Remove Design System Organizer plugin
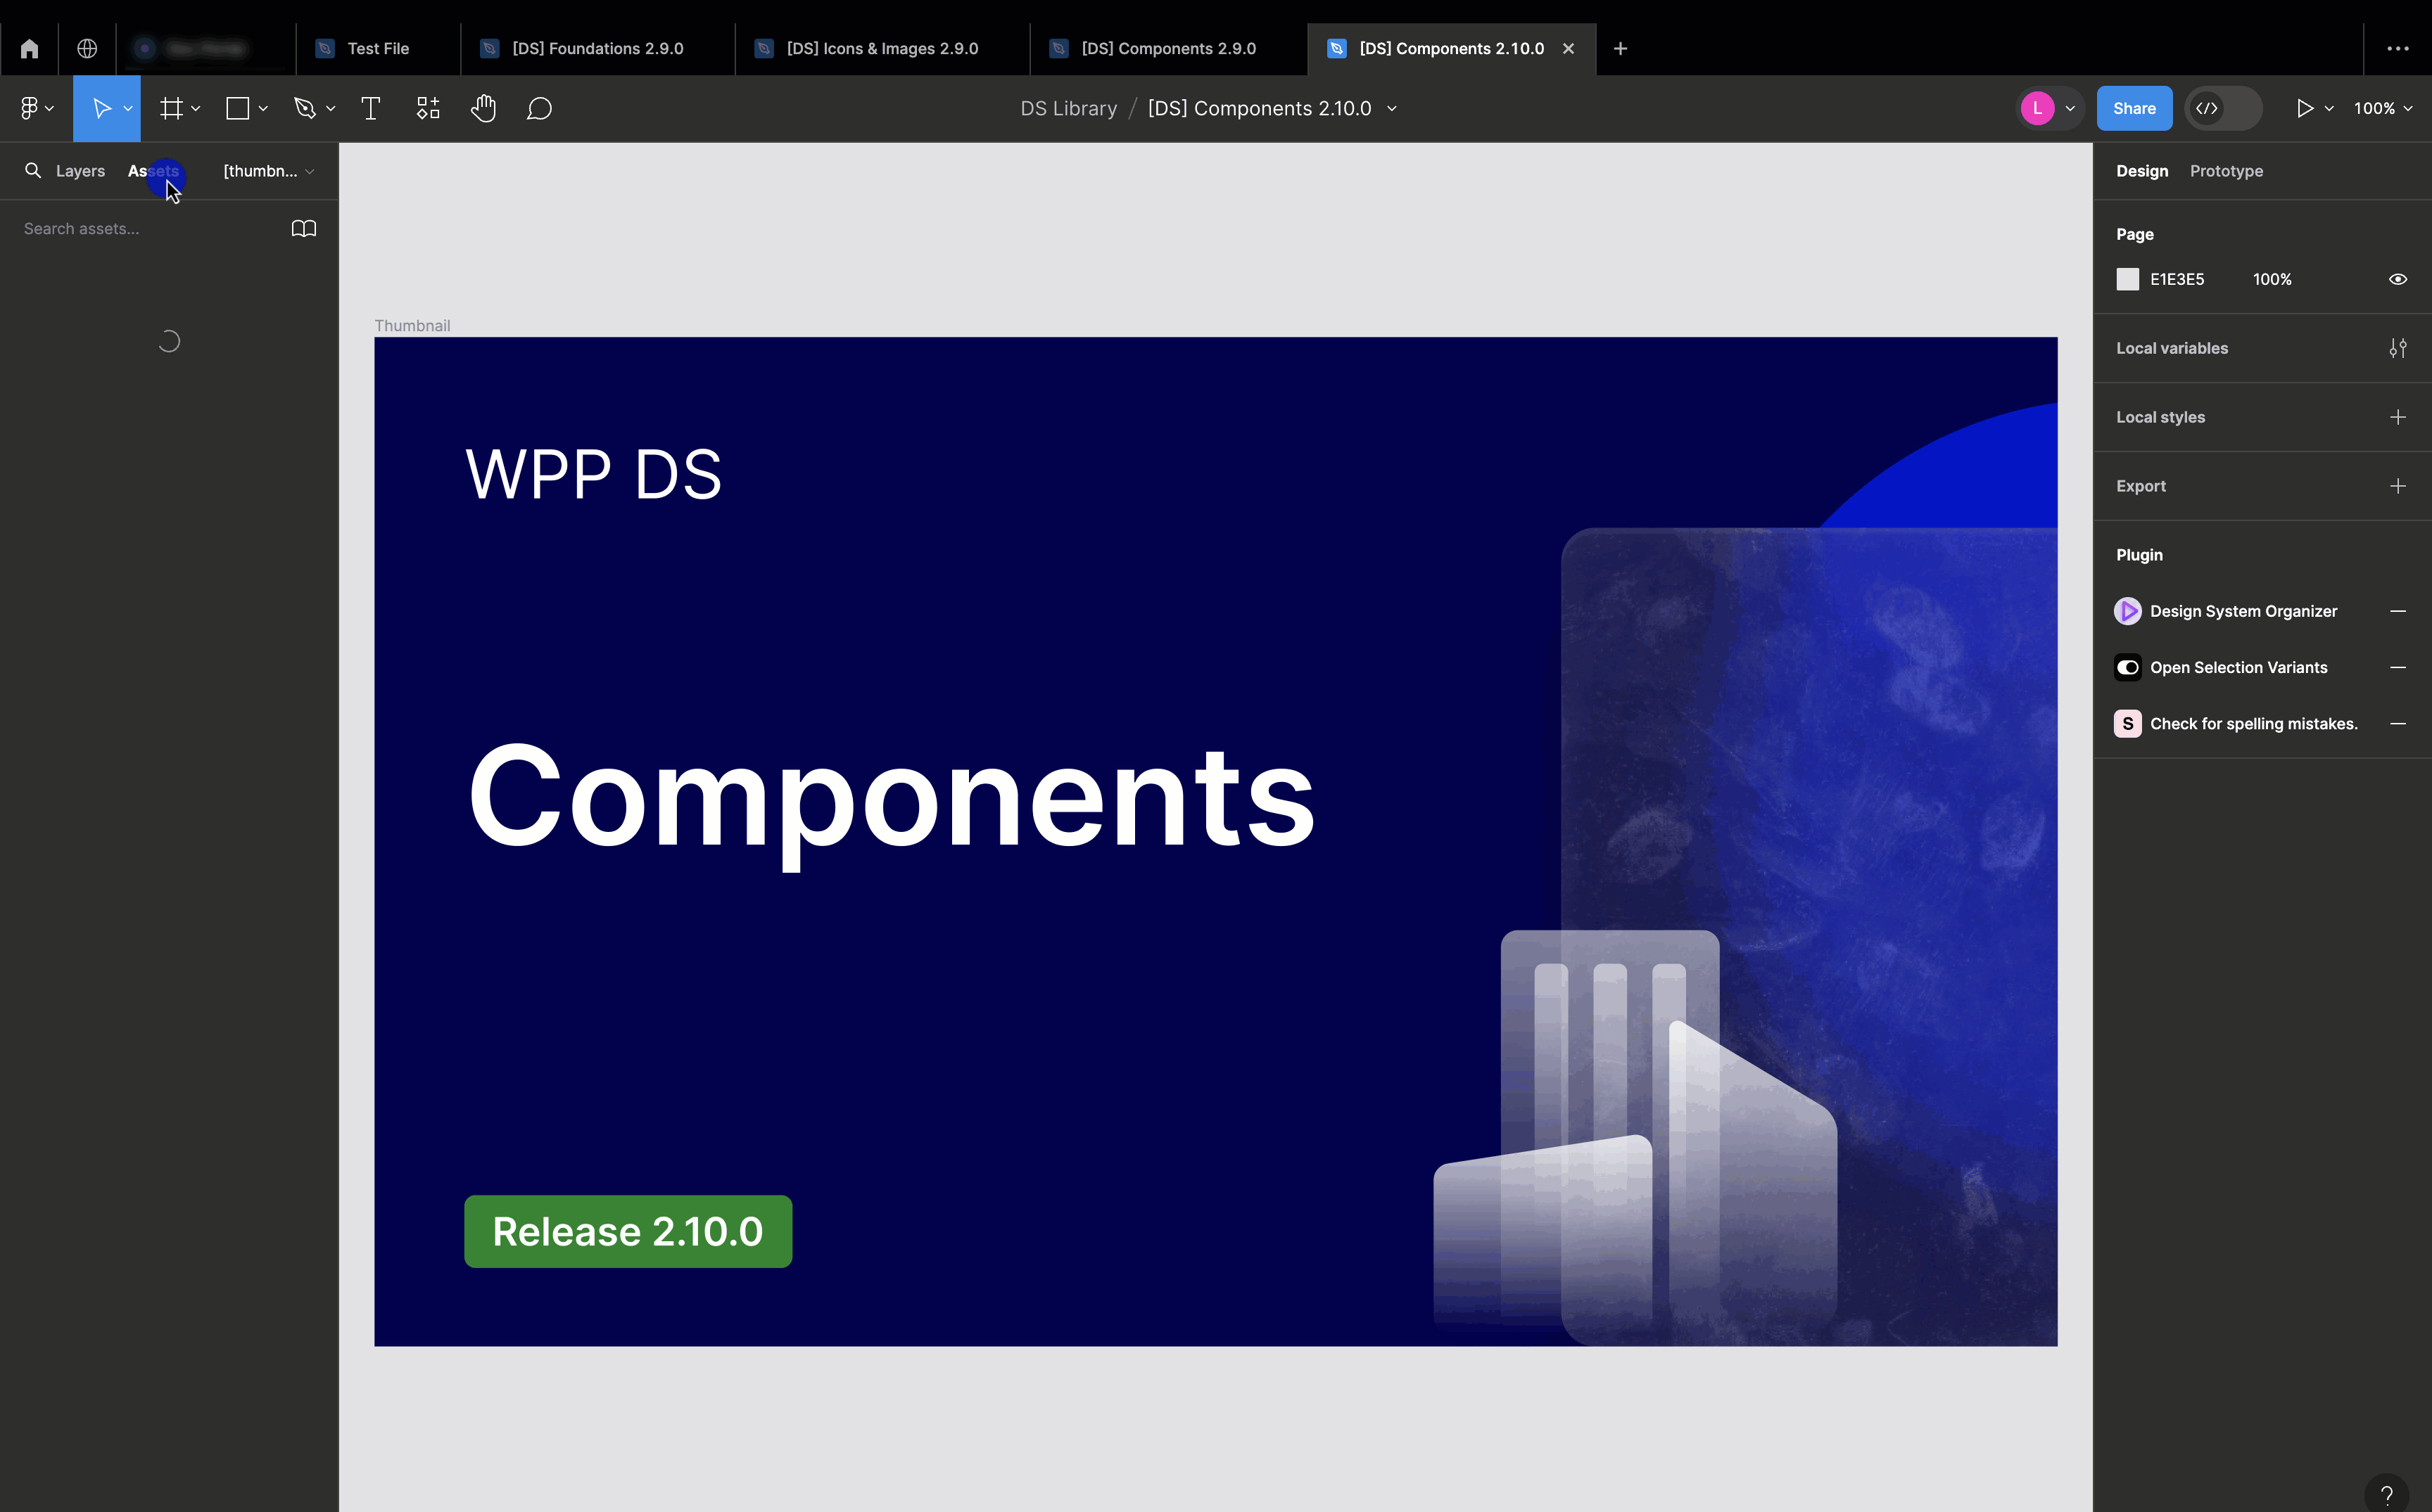This screenshot has height=1512, width=2432. pyautogui.click(x=2397, y=611)
